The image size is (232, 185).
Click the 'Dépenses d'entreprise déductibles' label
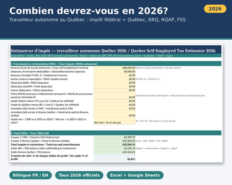coord(48,72)
